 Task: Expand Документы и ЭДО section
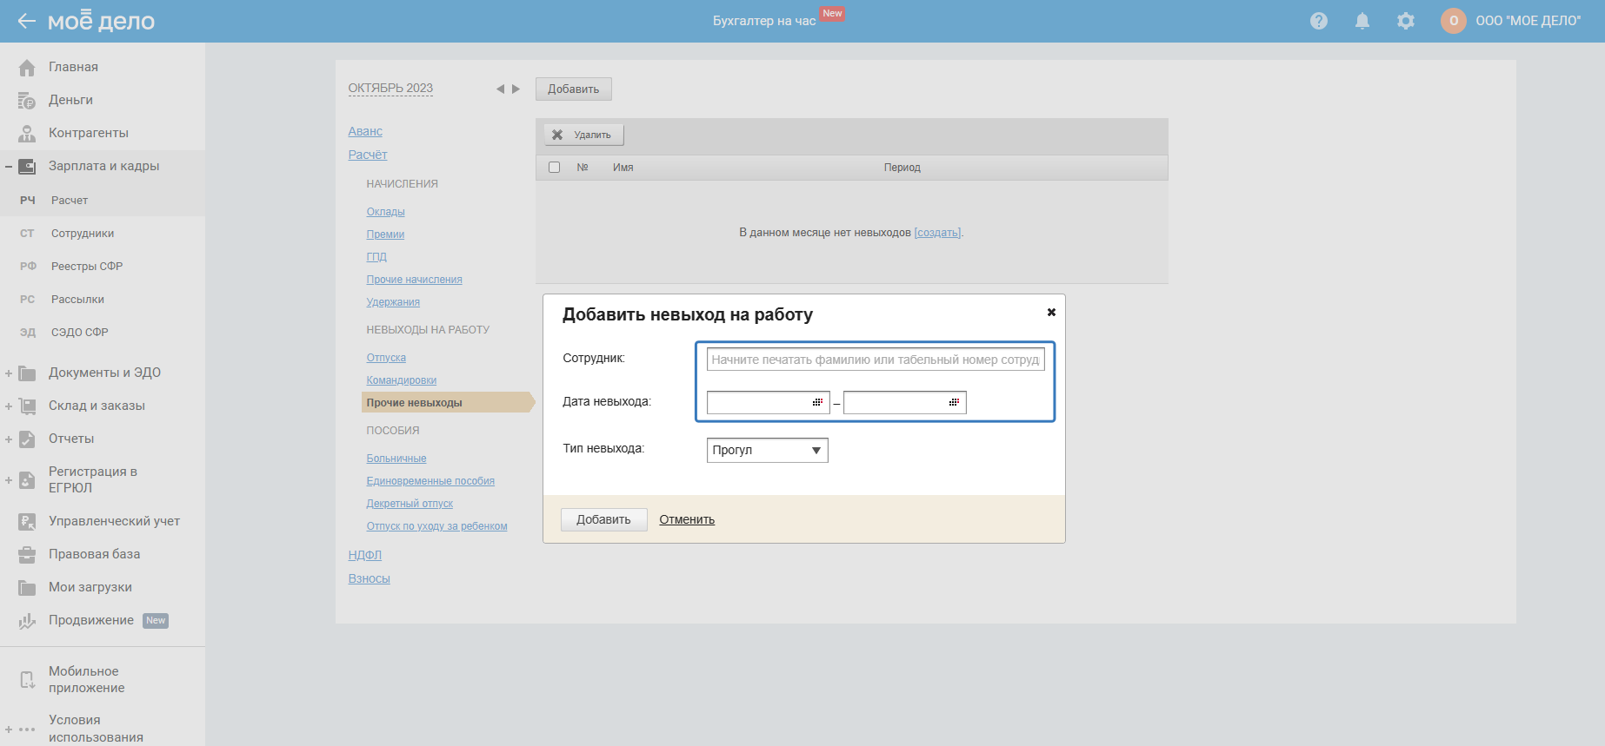[x=9, y=373]
